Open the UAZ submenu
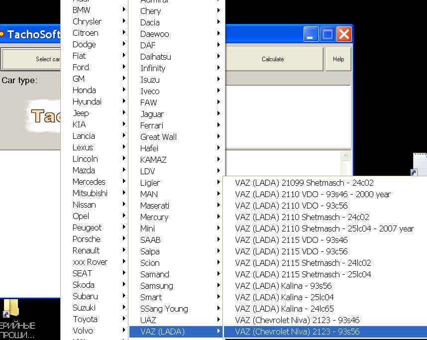 click(x=176, y=320)
